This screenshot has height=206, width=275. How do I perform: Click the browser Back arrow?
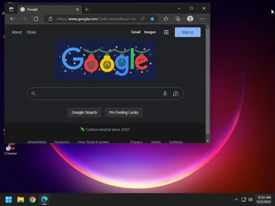(12, 19)
